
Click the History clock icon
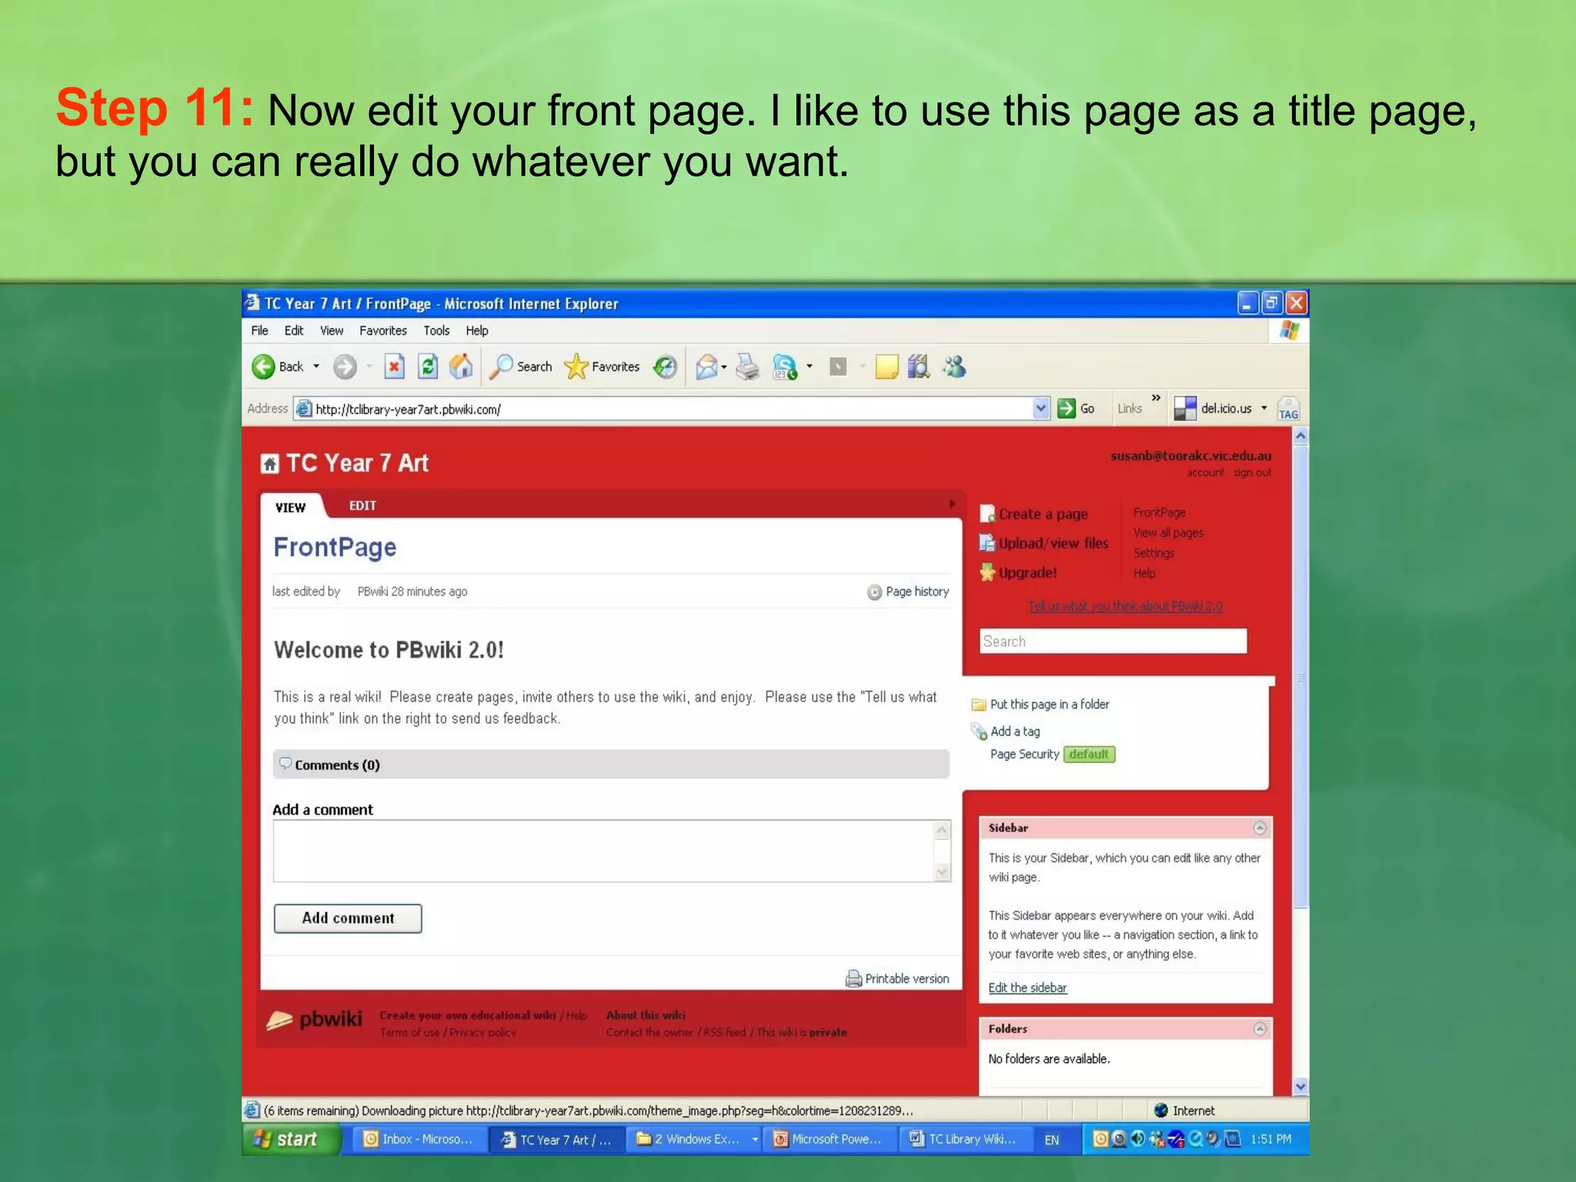click(665, 367)
